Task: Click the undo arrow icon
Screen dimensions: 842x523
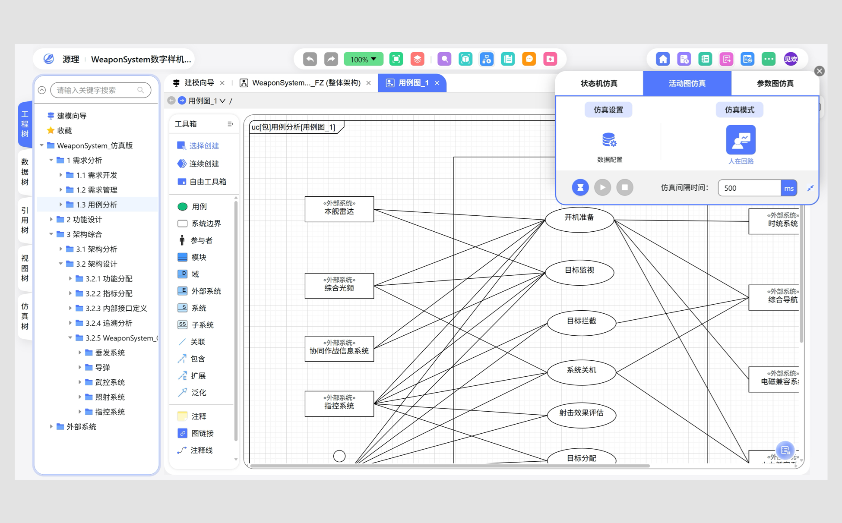Action: (x=310, y=59)
